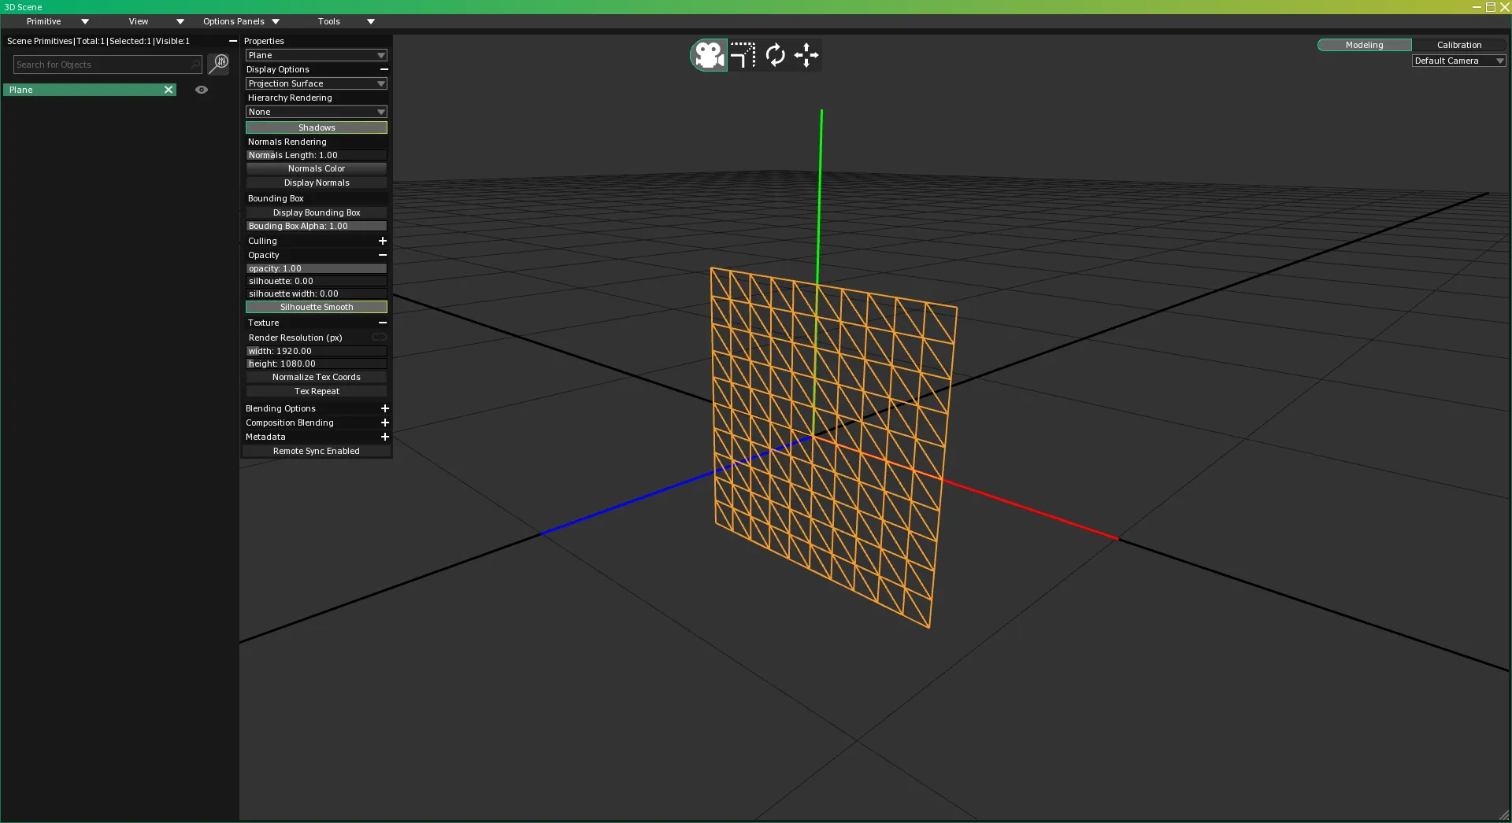Open the Options Panels menu
This screenshot has width=1512, height=823.
(x=241, y=21)
